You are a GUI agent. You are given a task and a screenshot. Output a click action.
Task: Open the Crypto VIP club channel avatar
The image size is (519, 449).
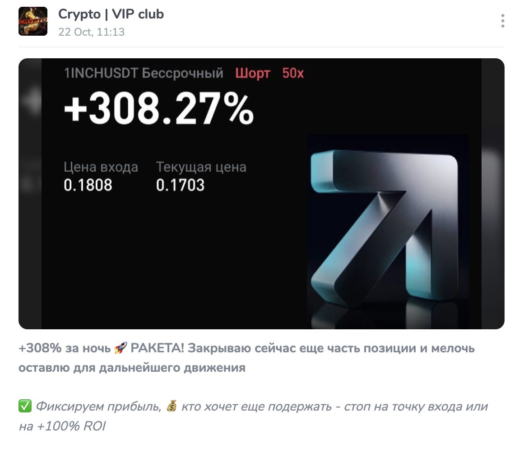click(x=32, y=21)
